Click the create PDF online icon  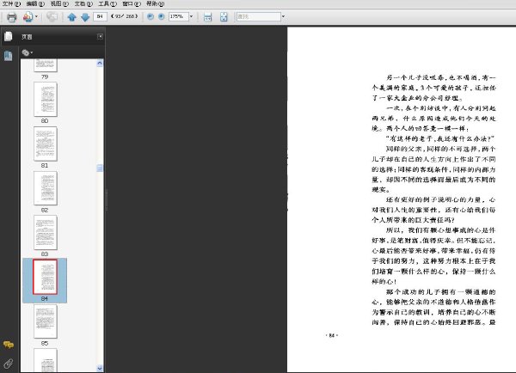(x=28, y=17)
